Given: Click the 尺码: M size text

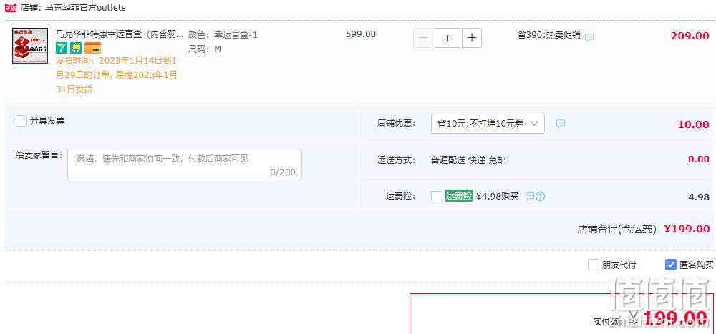Looking at the screenshot, I should [205, 49].
